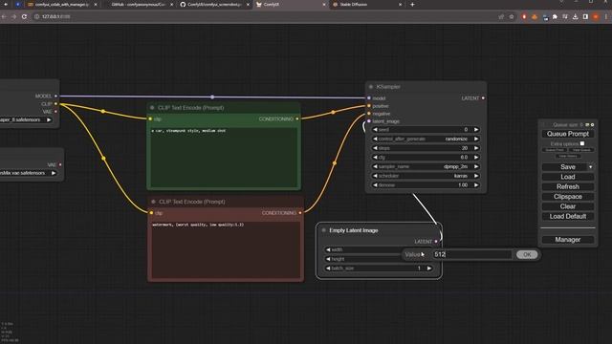Collapse the green CLIP Text Encode node
The width and height of the screenshot is (612, 344).
point(152,108)
